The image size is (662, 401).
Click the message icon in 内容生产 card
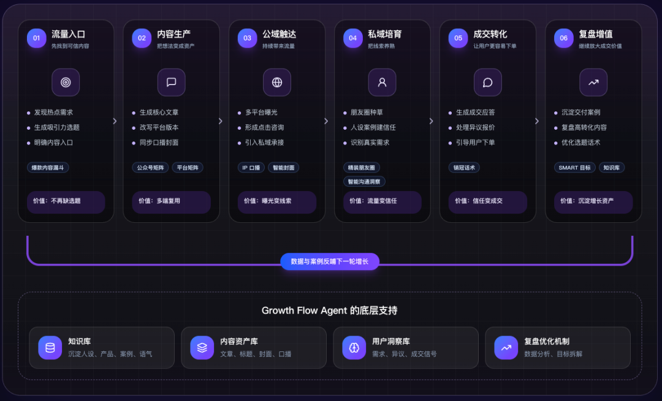click(x=171, y=82)
